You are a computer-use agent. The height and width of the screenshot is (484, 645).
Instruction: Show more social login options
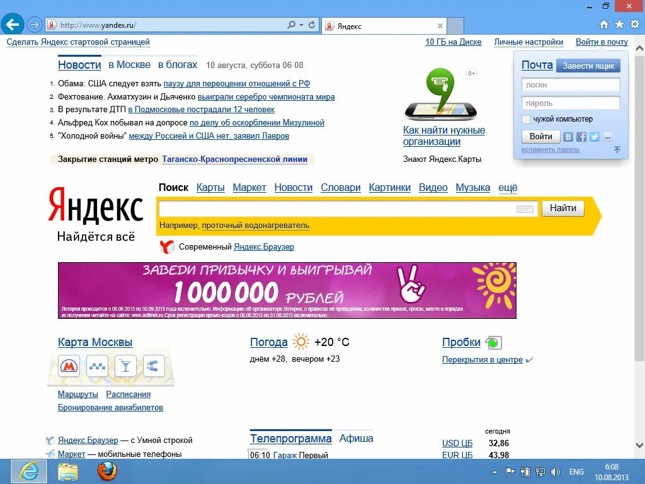(x=608, y=137)
